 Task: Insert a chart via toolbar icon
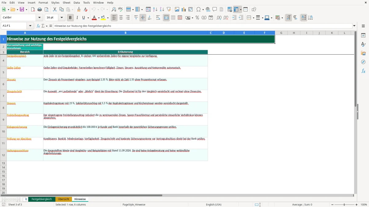(x=184, y=10)
